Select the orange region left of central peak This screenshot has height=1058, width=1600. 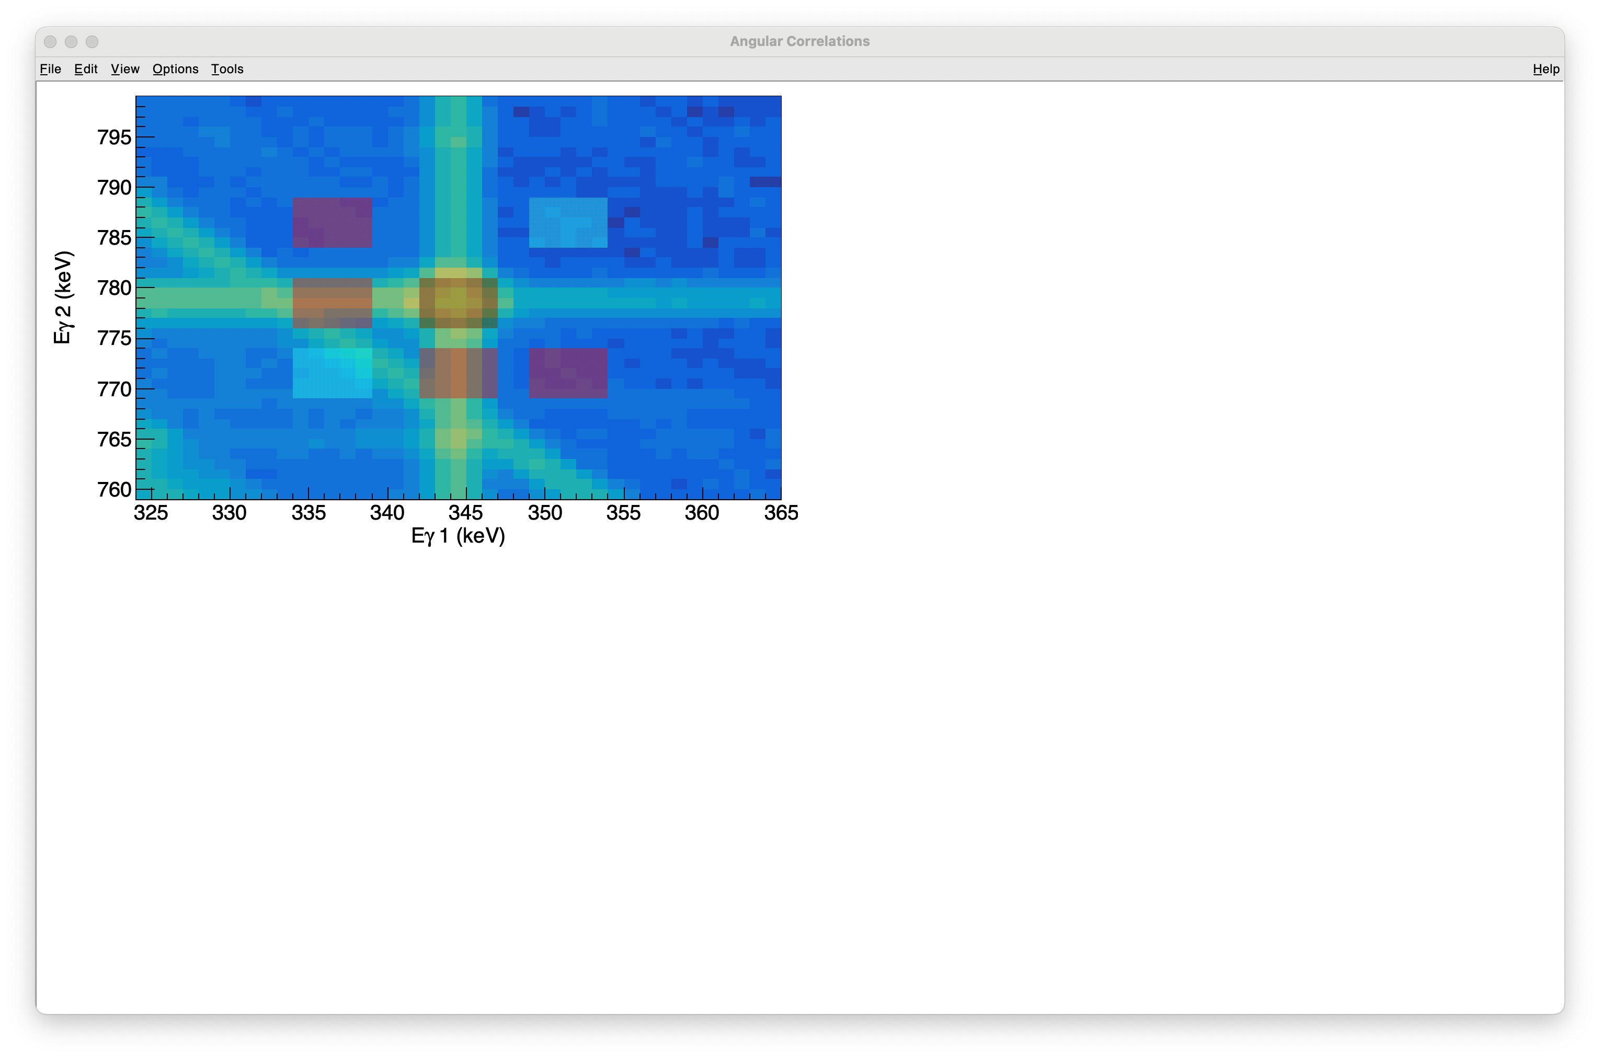click(332, 303)
